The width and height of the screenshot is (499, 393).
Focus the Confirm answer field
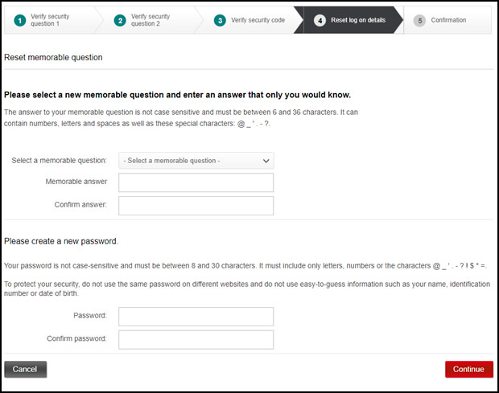click(196, 206)
